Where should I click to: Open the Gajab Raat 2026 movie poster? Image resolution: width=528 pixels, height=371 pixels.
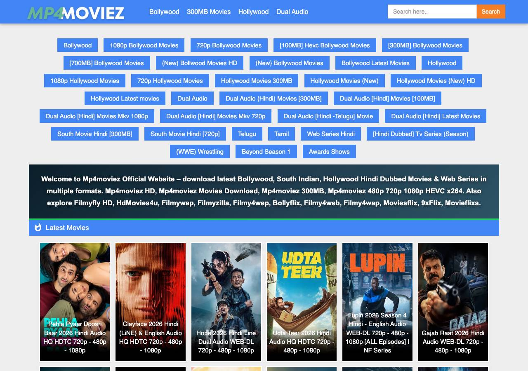pyautogui.click(x=453, y=302)
